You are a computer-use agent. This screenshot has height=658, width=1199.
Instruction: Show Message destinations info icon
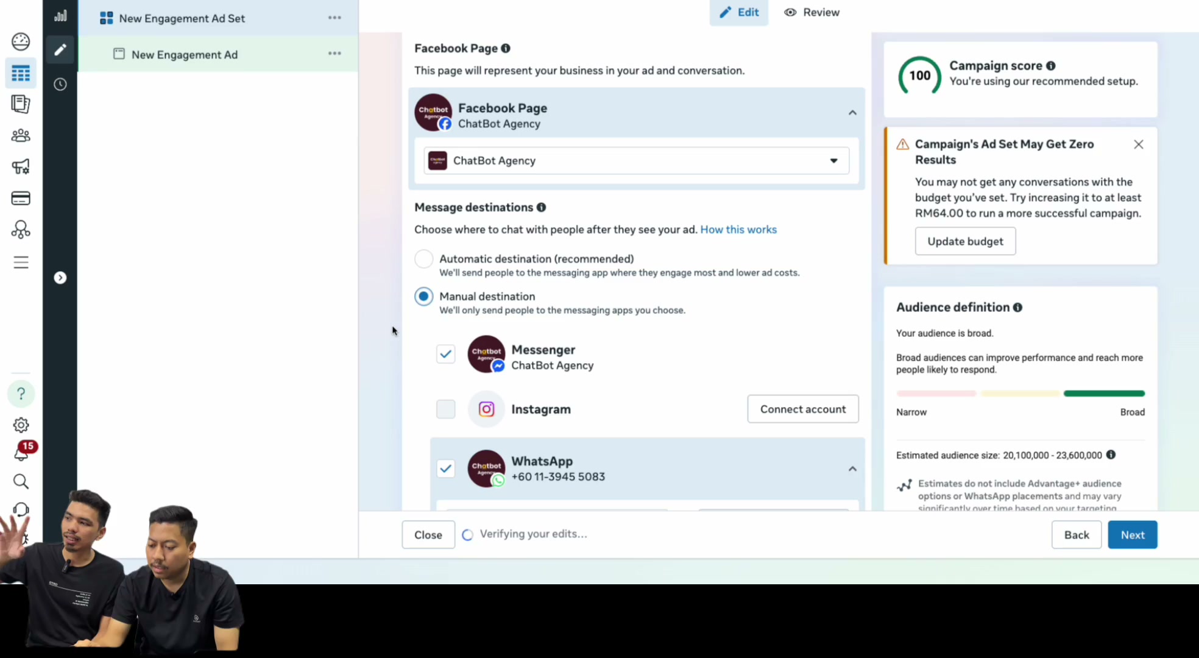[541, 207]
